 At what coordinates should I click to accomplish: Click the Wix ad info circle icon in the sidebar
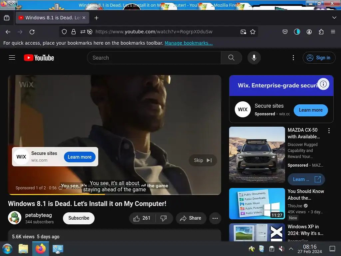coord(323,84)
